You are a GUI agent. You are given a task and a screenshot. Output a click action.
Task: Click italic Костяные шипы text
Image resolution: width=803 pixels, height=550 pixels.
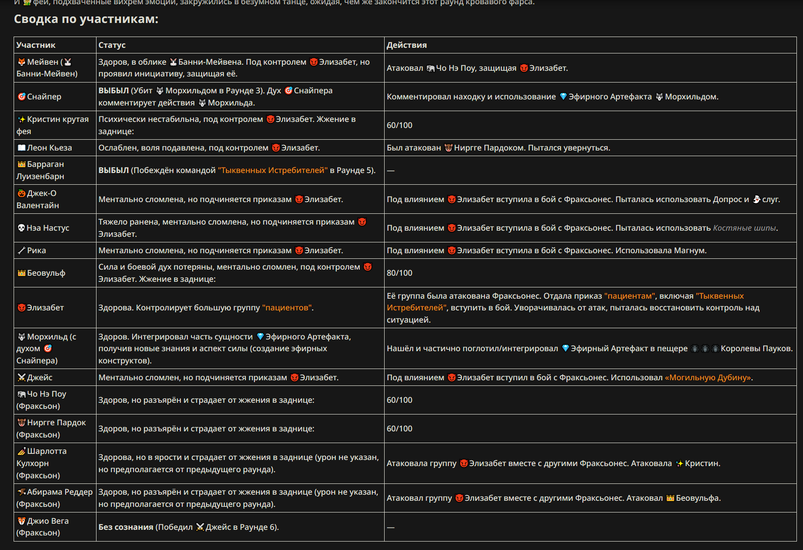pos(744,228)
